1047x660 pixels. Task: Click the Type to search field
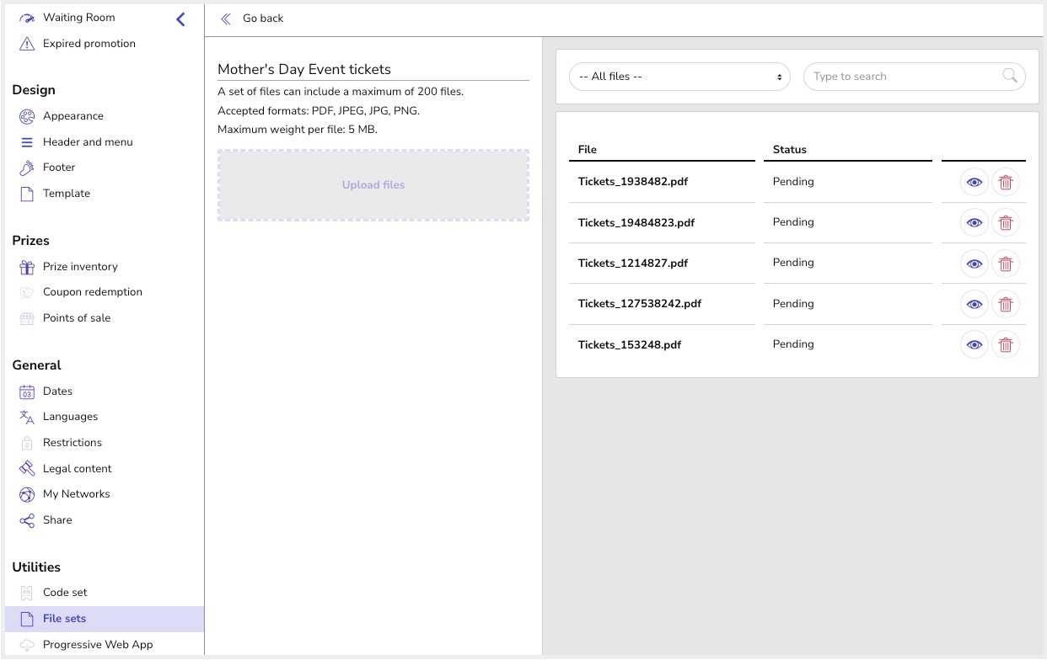point(915,77)
